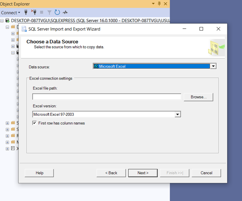Image resolution: width=242 pixels, height=201 pixels.
Task: Collapse the DESKTOP-087TVGU\SQLEXPRESS server node
Action: point(2,20)
